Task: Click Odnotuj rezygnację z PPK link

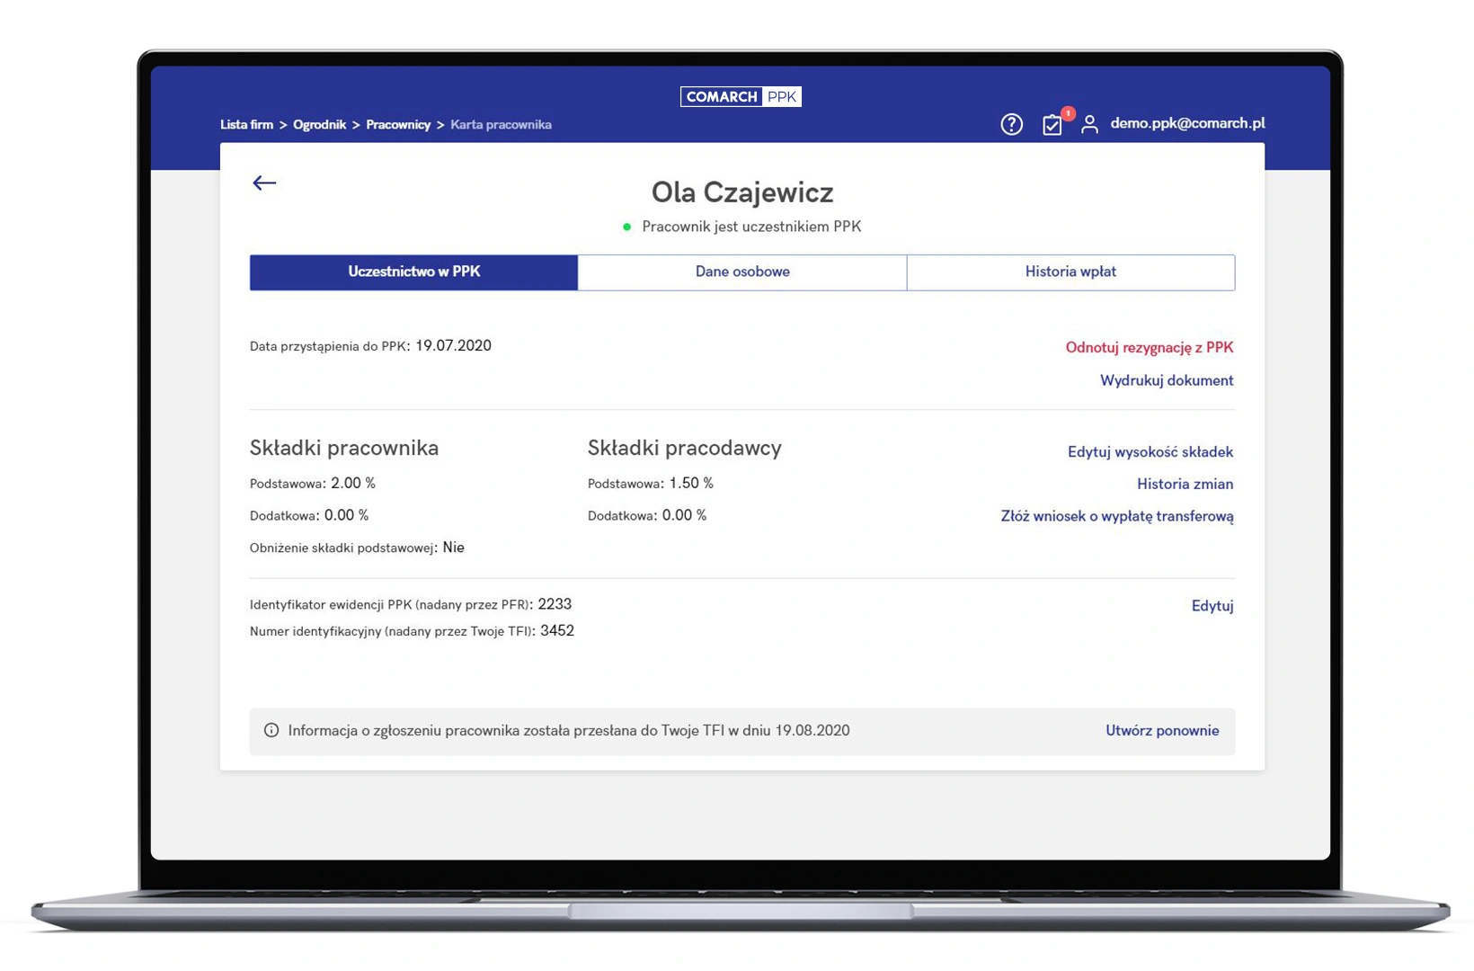Action: 1149,347
